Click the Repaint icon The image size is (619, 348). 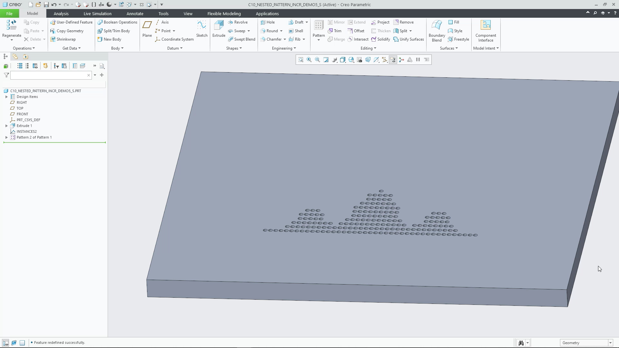pyautogui.click(x=326, y=60)
